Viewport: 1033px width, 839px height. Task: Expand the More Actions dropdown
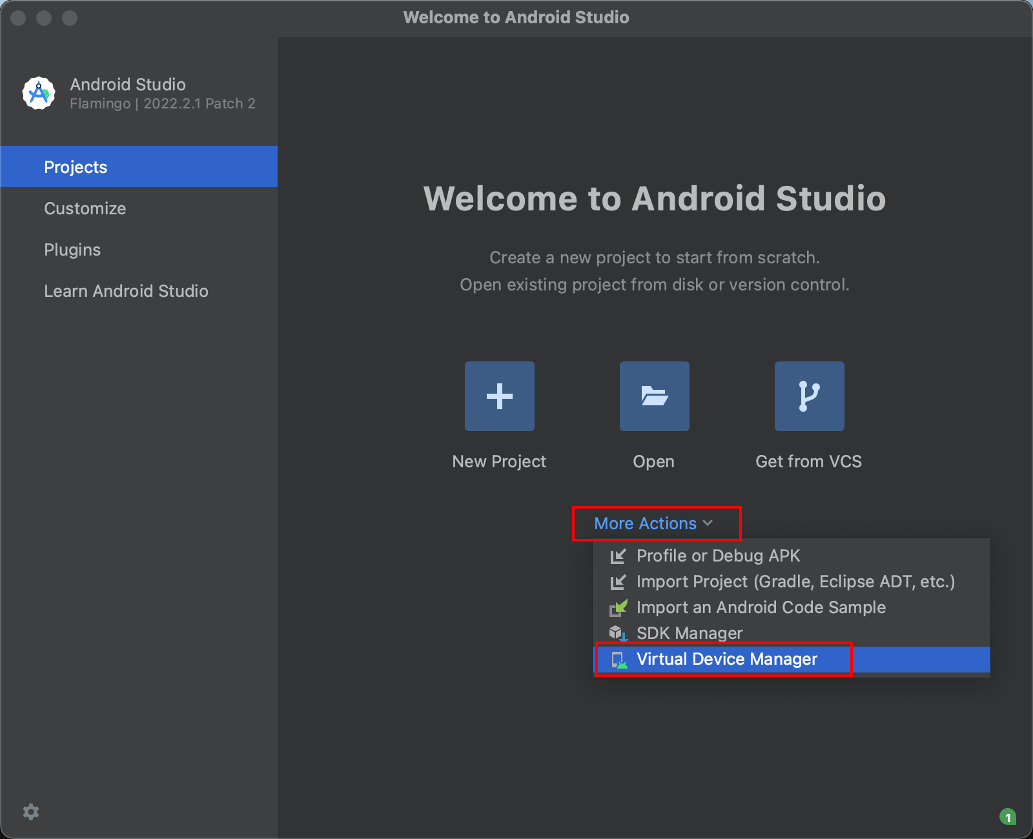tap(653, 523)
